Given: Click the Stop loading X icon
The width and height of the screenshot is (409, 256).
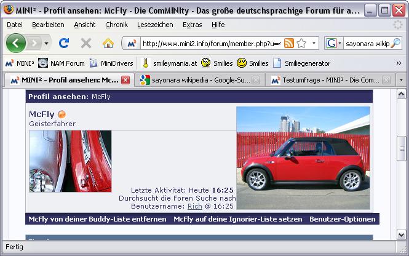Looking at the screenshot, I should [x=85, y=43].
